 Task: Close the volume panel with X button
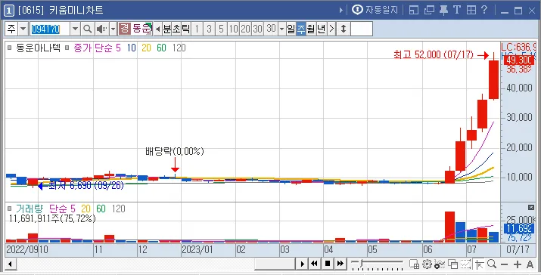point(531,208)
